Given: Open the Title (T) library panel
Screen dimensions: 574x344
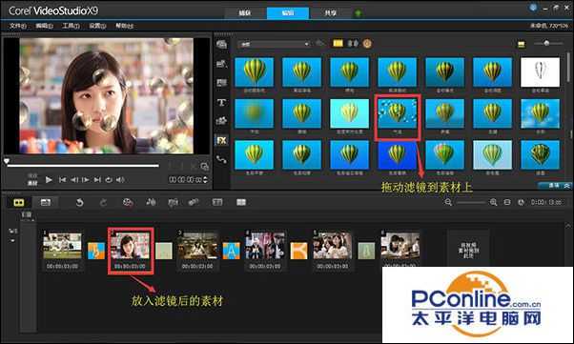Looking at the screenshot, I should pos(221,102).
